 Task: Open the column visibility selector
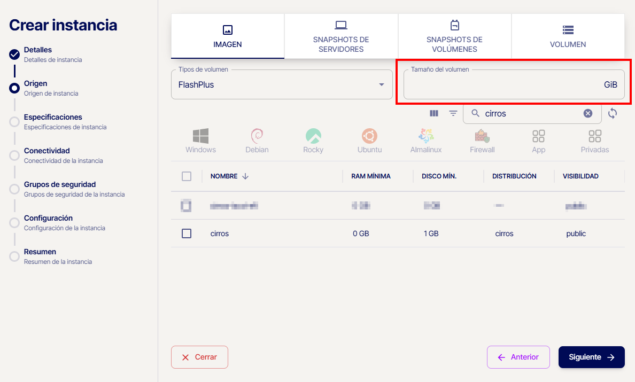434,113
